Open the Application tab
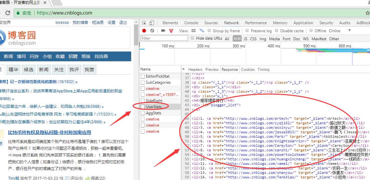Screen dimensions: 370x180 click(303, 23)
